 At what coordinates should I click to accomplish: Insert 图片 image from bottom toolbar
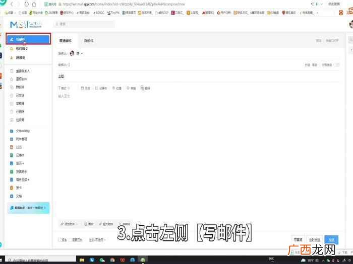pos(89,224)
